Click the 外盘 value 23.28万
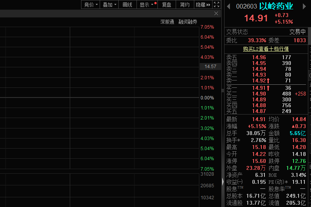Image resolution: width=311 pixels, height=207 pixels. click(x=256, y=168)
